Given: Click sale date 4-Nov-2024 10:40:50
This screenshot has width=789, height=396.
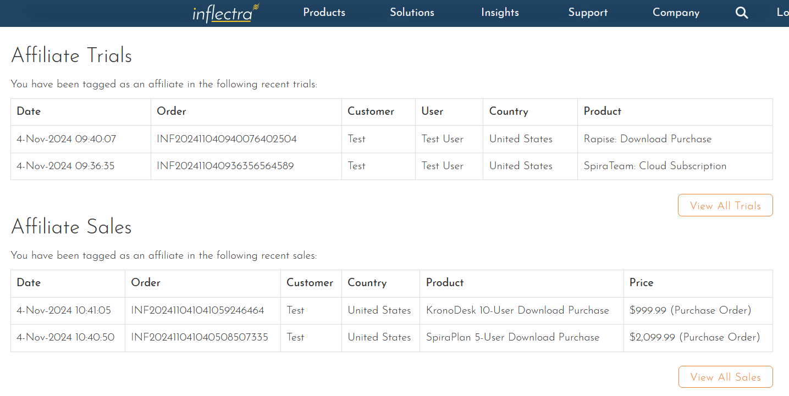Looking at the screenshot, I should coord(65,337).
